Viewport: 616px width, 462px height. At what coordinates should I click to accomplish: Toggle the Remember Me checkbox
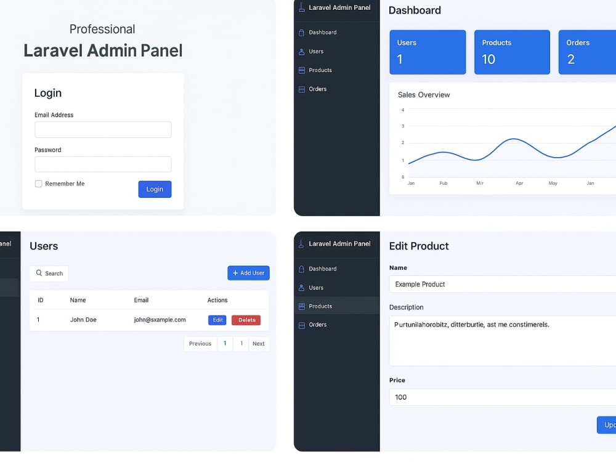38,184
